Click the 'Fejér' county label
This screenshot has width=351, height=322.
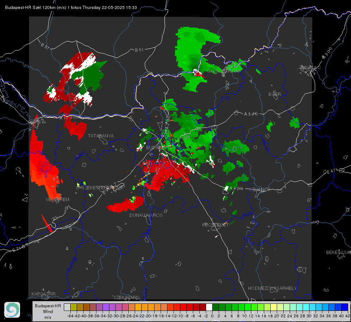click(80, 156)
